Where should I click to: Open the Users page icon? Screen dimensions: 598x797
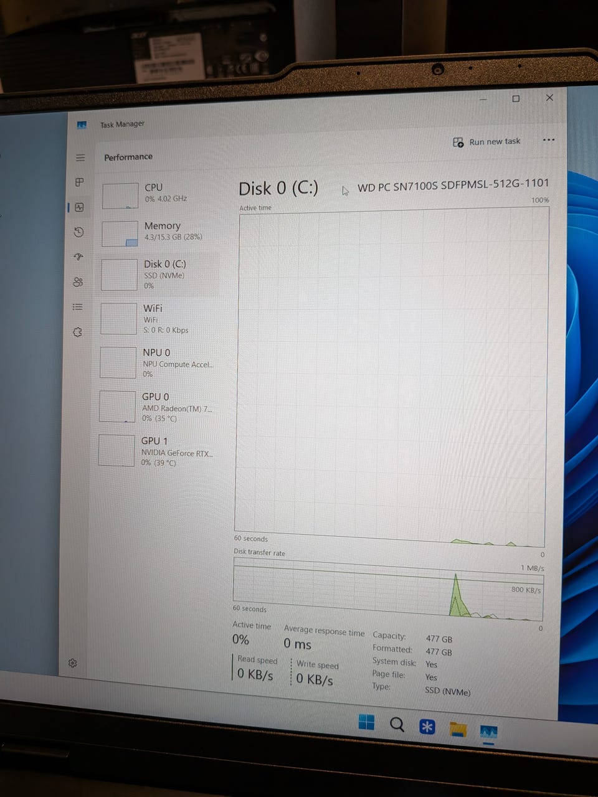pyautogui.click(x=78, y=282)
